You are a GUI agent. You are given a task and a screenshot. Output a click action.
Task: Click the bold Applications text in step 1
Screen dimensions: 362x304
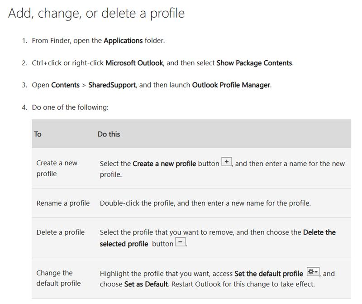123,40
